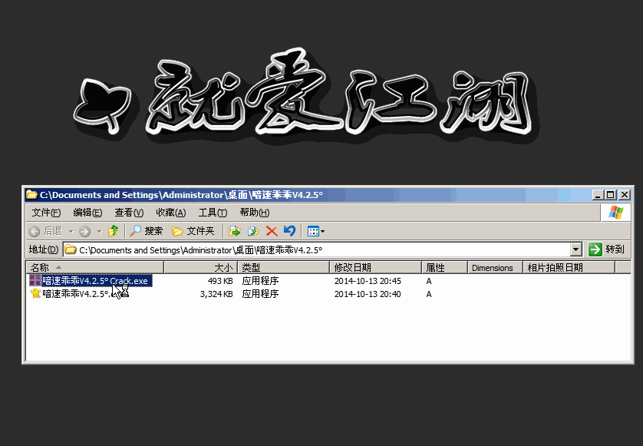Open the 工具(T) menu

click(213, 213)
